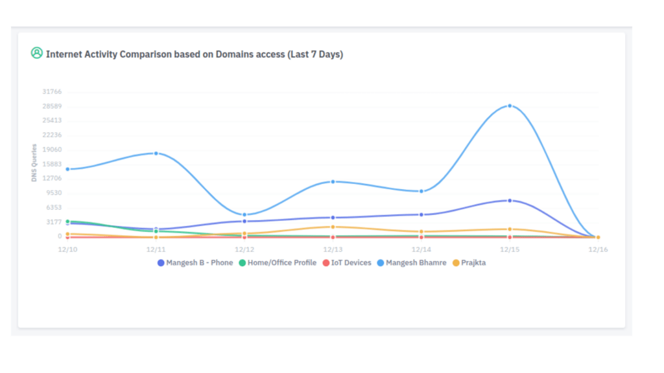Click the Prajkta data point on 12/13
The height and width of the screenshot is (373, 664).
click(x=333, y=227)
